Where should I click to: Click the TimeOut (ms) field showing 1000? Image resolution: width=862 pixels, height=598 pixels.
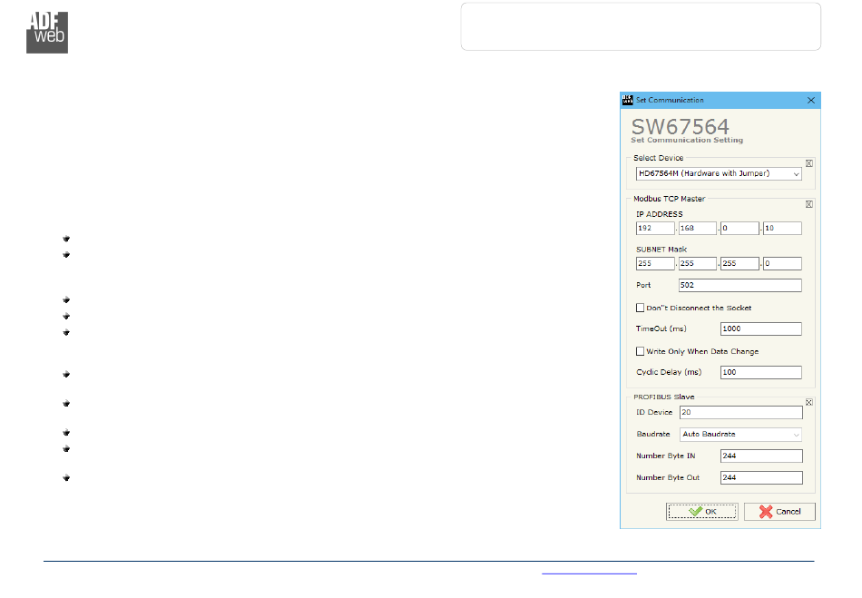(x=761, y=328)
